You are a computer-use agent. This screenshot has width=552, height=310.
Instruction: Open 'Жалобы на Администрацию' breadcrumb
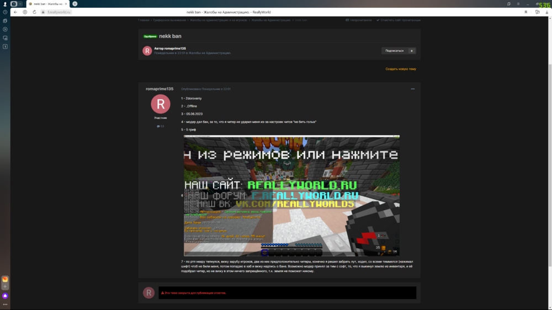(x=271, y=20)
